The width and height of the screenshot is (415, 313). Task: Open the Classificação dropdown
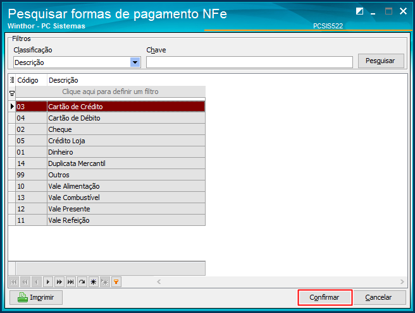pyautogui.click(x=135, y=62)
